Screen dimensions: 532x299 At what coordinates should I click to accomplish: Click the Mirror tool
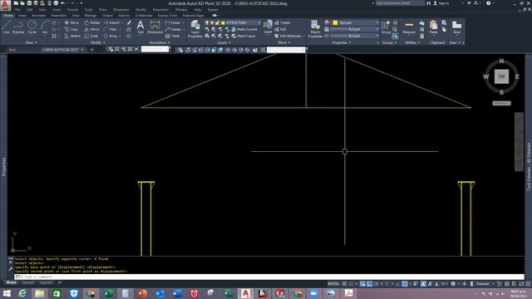(92, 30)
